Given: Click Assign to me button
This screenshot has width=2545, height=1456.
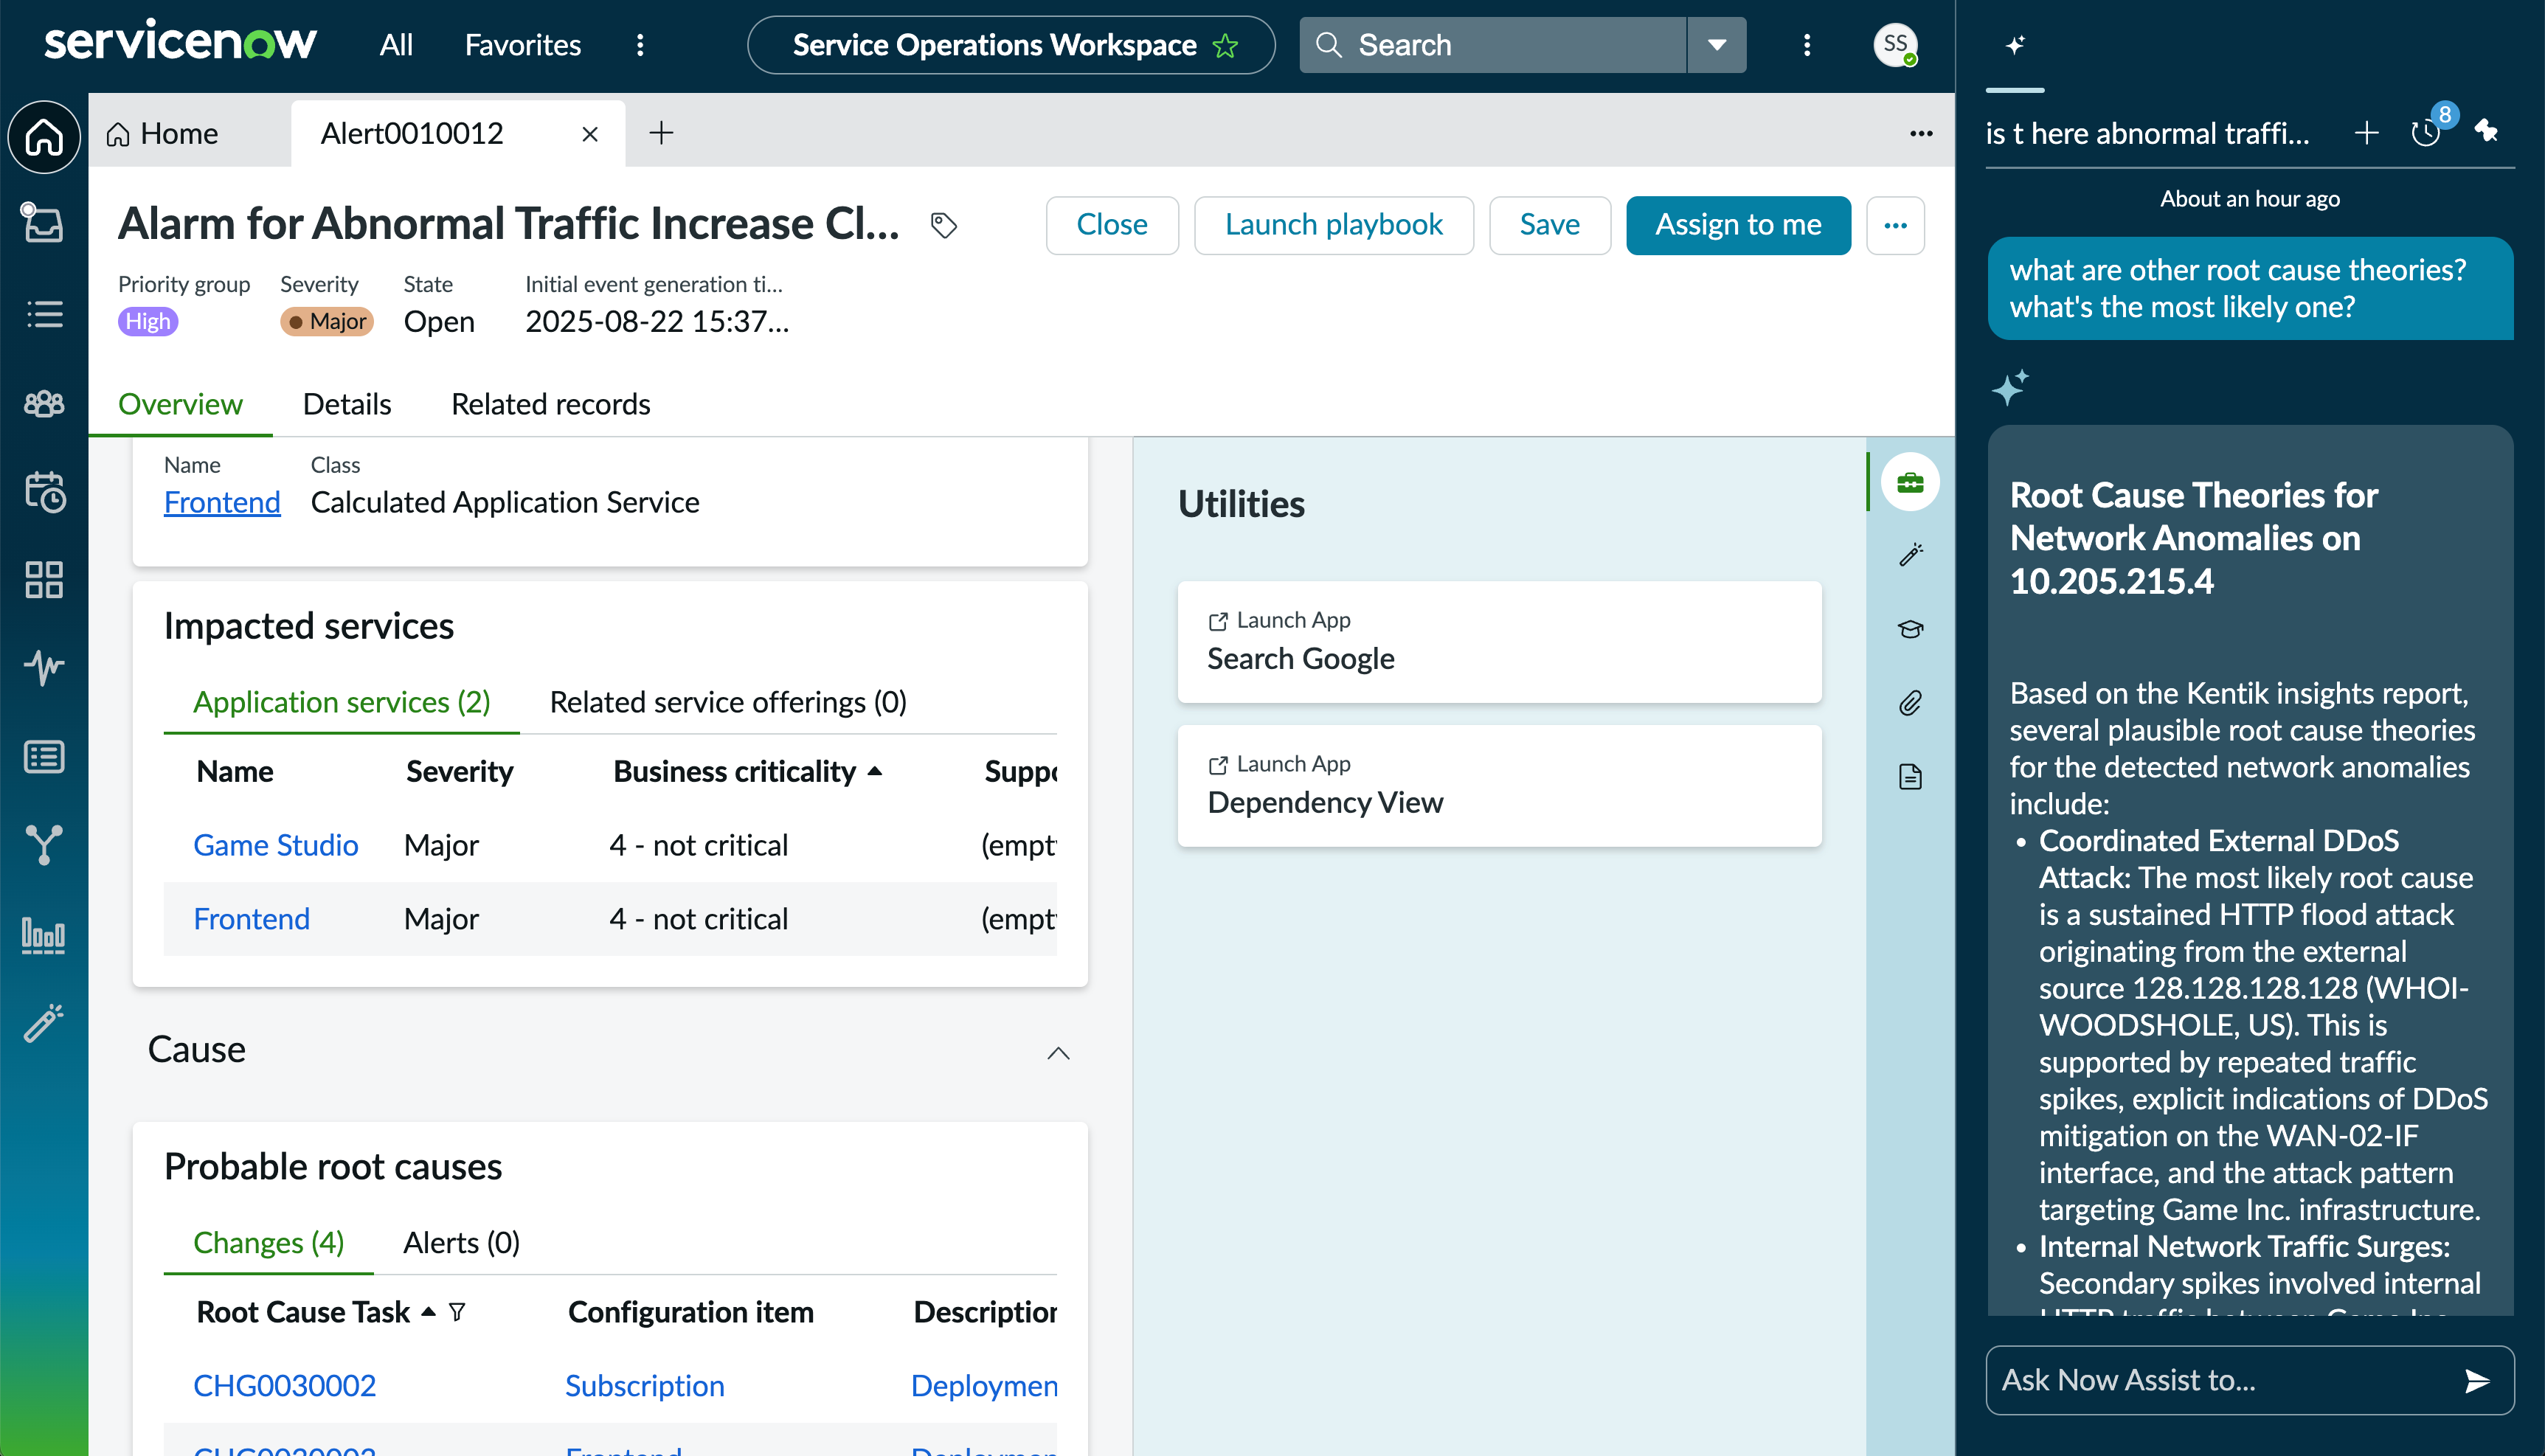Looking at the screenshot, I should click(x=1738, y=225).
